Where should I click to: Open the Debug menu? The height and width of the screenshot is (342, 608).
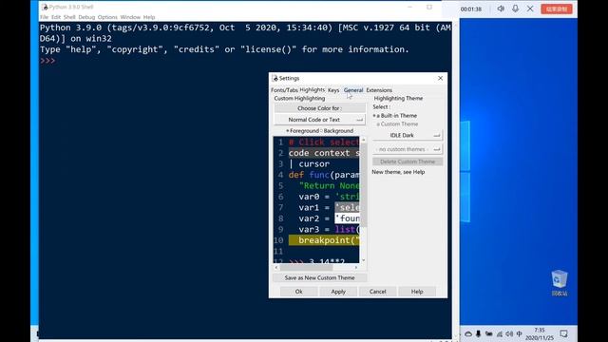click(86, 17)
